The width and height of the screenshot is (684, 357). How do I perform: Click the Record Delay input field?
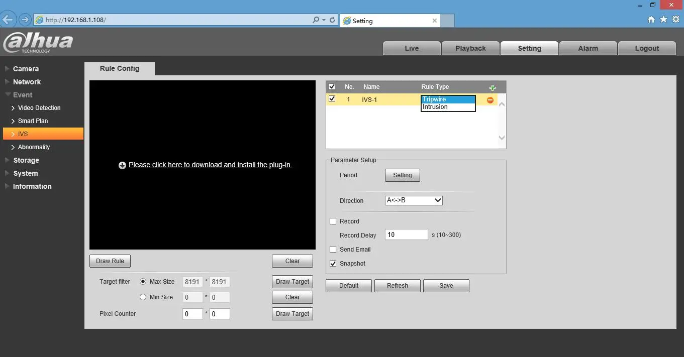[x=407, y=234]
